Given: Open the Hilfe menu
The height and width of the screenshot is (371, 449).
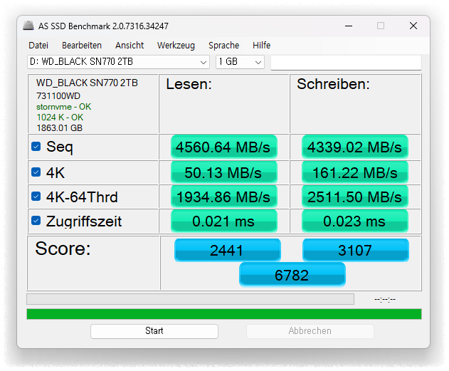Looking at the screenshot, I should (x=261, y=46).
